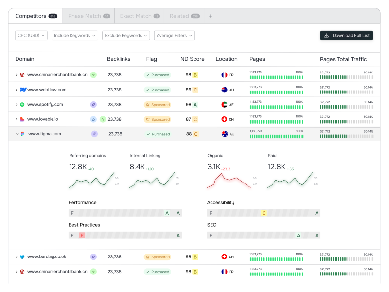Click purple badge icon in figma row

click(94, 134)
